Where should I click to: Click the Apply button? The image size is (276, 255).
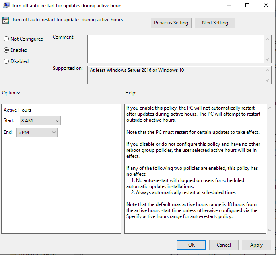256,245
